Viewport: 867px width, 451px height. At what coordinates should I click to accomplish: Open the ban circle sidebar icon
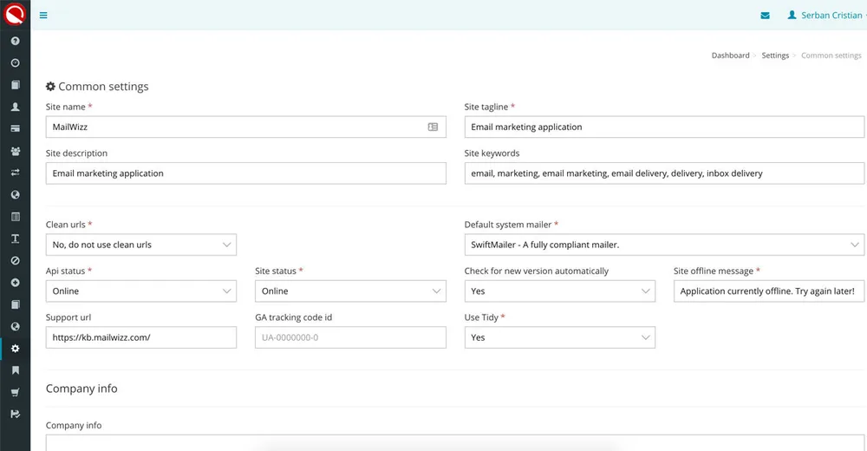click(16, 261)
